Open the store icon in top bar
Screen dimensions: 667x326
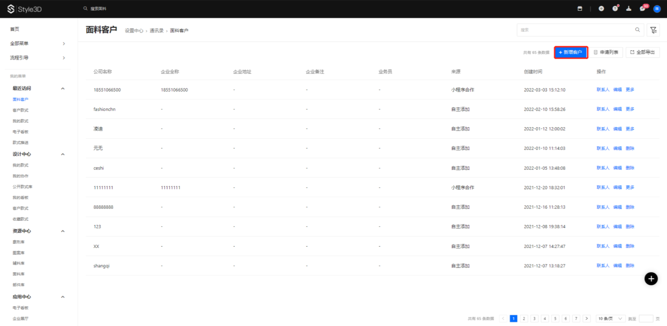[x=580, y=9]
